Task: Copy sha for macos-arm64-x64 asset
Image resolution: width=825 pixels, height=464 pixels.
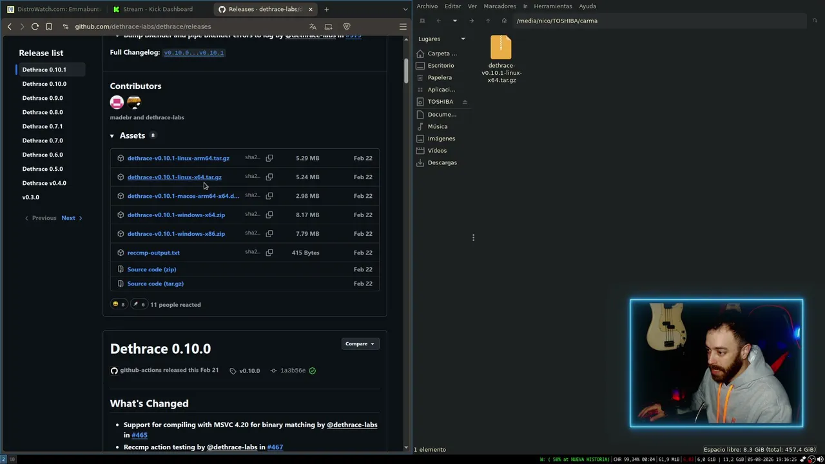Action: pyautogui.click(x=269, y=195)
